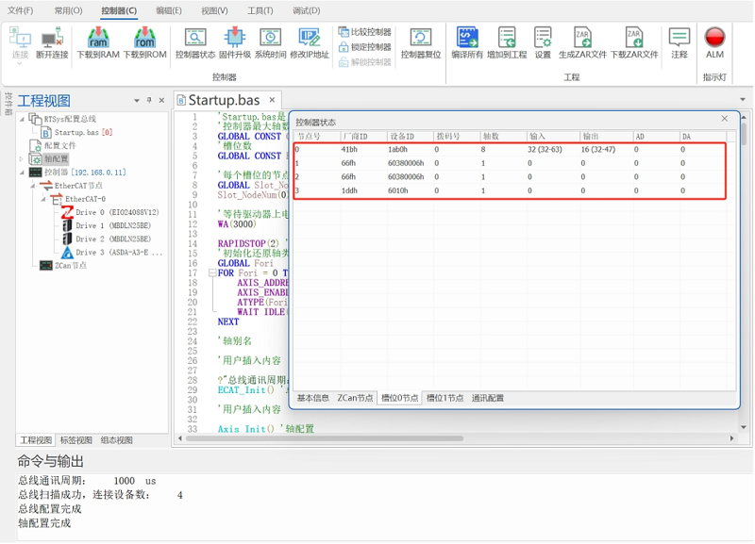Open the 槽位0节点 tab
Viewport: 755px width, 544px height.
pyautogui.click(x=399, y=398)
